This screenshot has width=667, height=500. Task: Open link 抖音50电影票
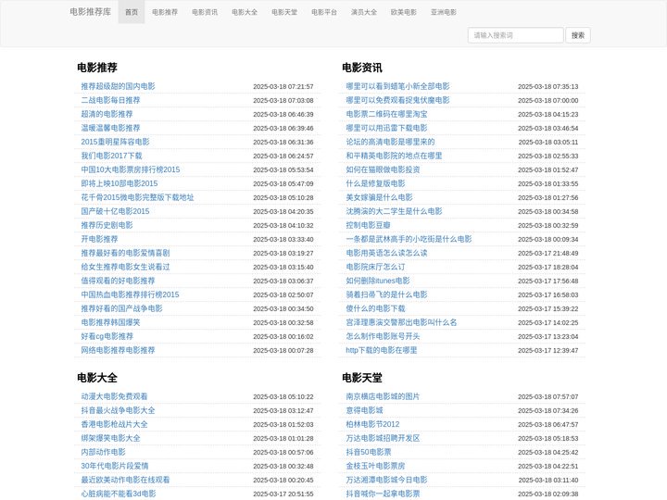tap(369, 453)
